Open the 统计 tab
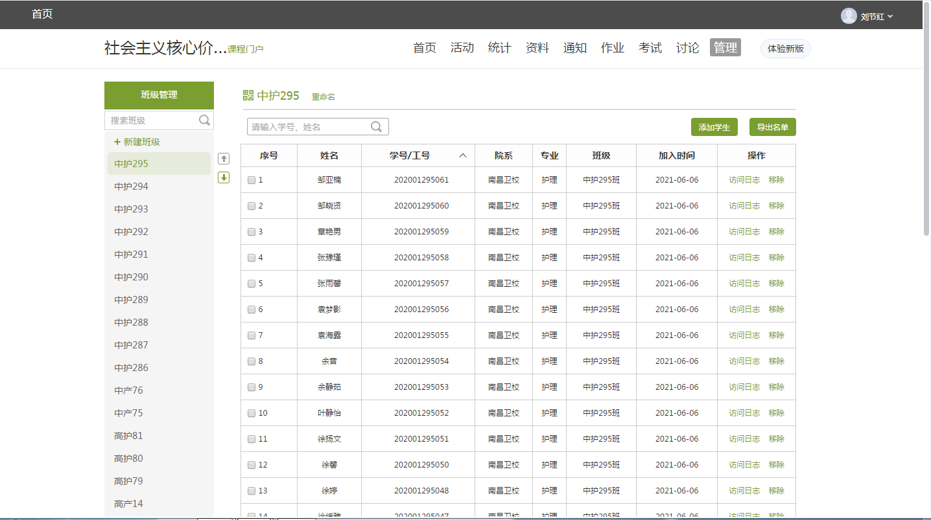This screenshot has width=931, height=520. [500, 48]
